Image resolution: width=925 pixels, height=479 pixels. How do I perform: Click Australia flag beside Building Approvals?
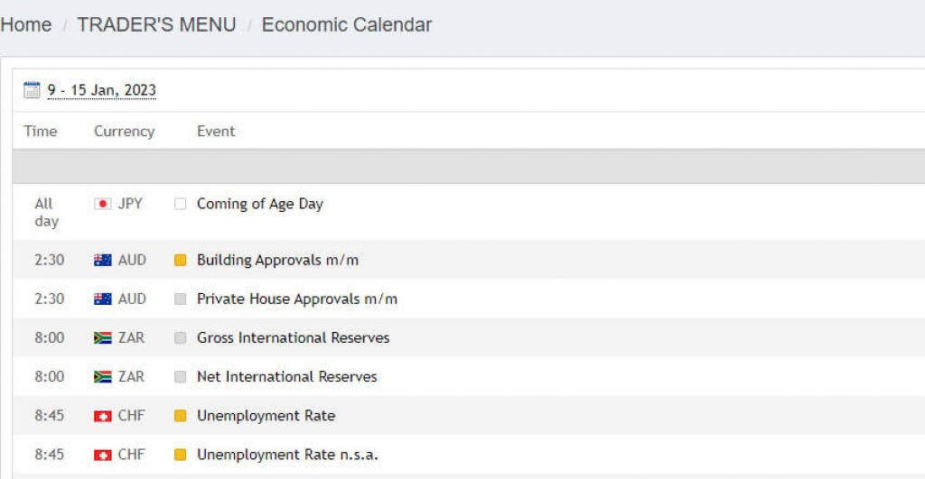point(103,260)
